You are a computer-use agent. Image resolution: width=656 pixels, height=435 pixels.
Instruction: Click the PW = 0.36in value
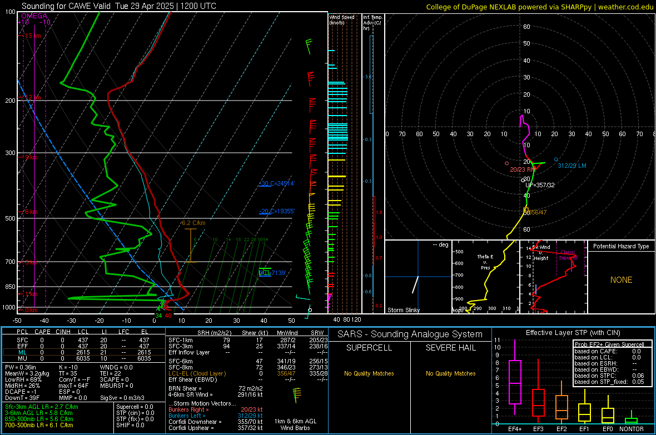[x=21, y=367]
